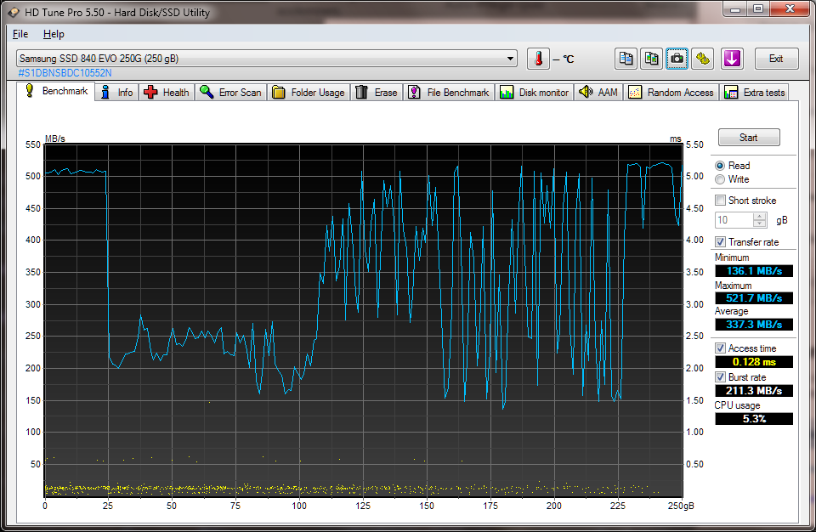The image size is (816, 532).
Task: Switch to the Error Scan tab
Action: tap(231, 92)
